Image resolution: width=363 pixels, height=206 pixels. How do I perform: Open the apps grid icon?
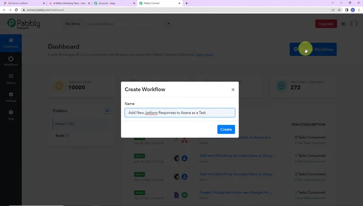tap(343, 24)
